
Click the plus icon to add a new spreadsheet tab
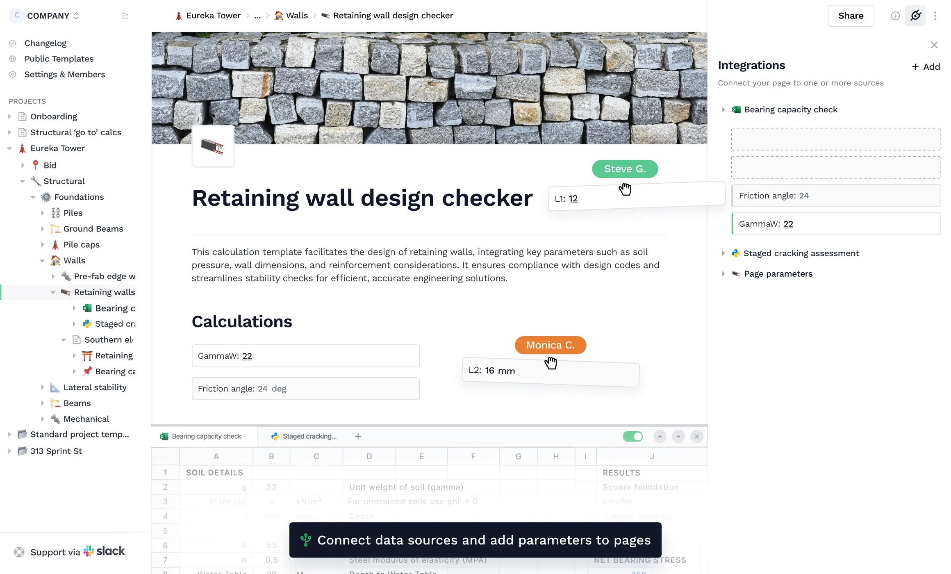(357, 436)
